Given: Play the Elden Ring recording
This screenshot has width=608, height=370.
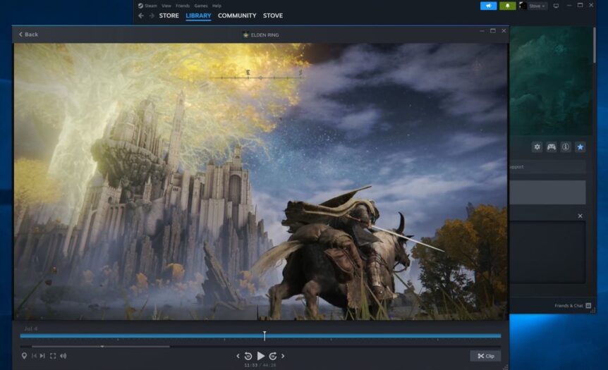Looking at the screenshot, I should 261,356.
